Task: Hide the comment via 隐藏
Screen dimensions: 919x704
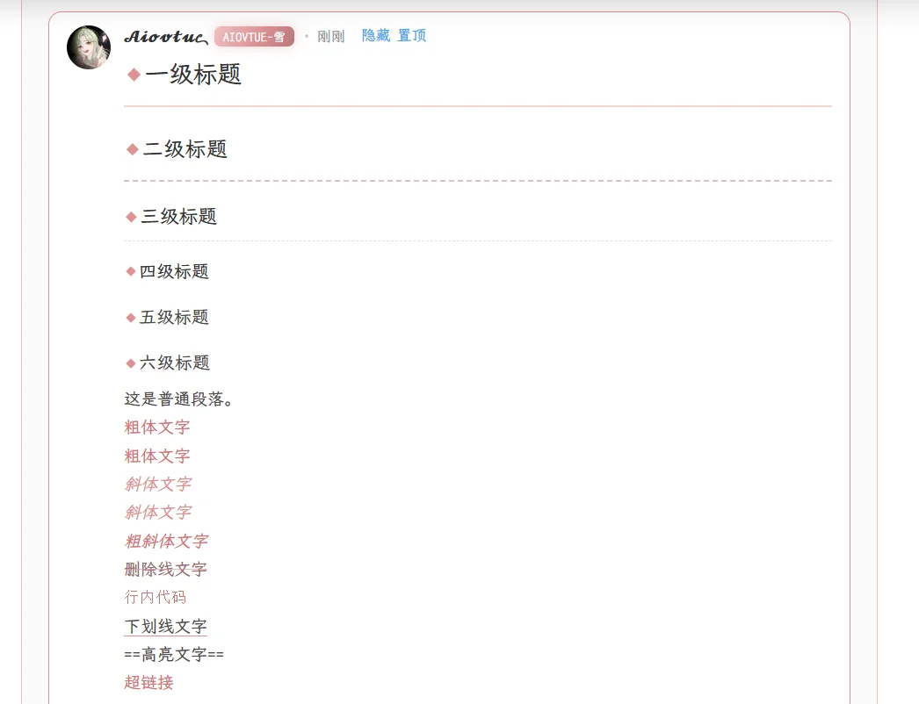Action: pos(376,36)
